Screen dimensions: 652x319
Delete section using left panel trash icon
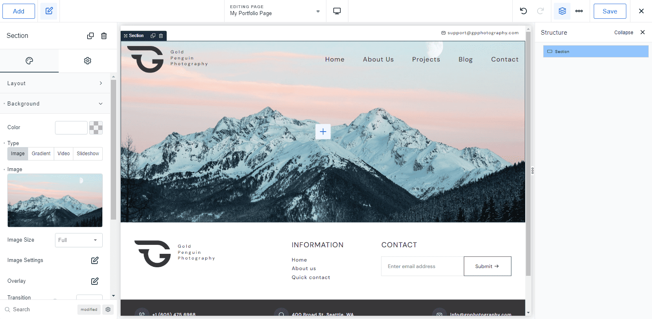pyautogui.click(x=104, y=36)
